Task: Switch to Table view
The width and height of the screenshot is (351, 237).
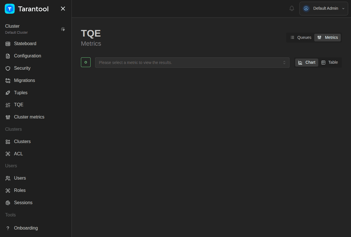Action: [x=330, y=63]
